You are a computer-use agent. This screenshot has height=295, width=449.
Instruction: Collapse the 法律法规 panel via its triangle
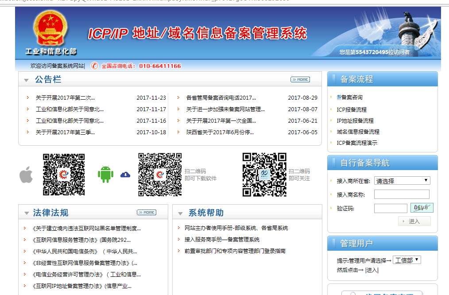(x=27, y=212)
